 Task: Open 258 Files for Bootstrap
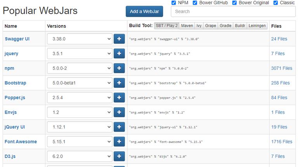[280, 83]
